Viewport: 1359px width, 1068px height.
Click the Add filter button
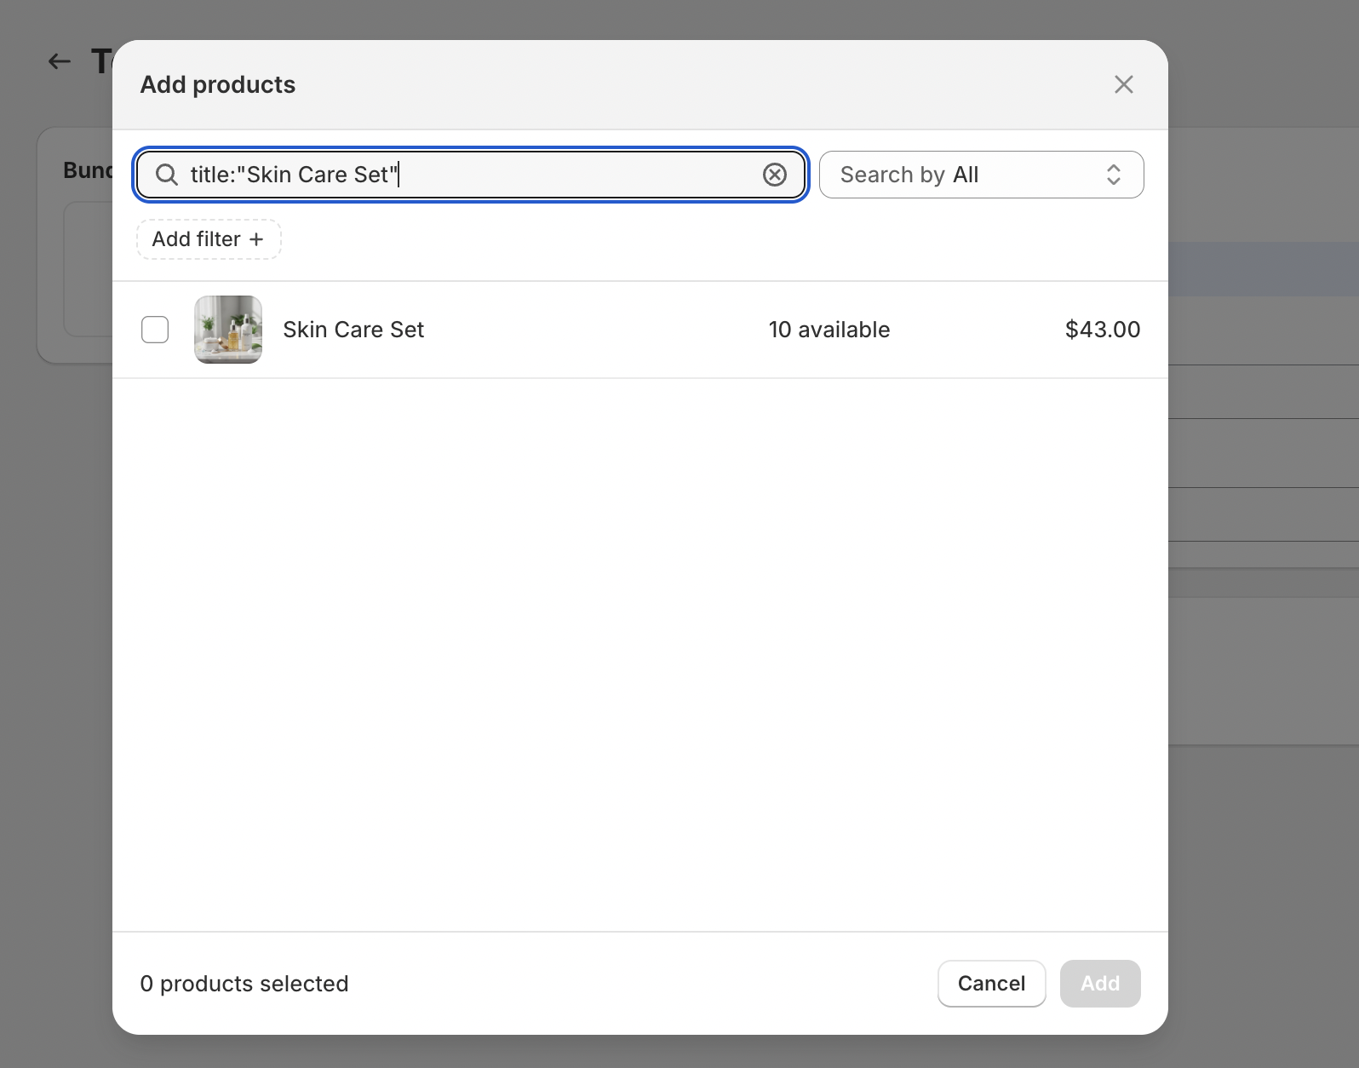[209, 239]
